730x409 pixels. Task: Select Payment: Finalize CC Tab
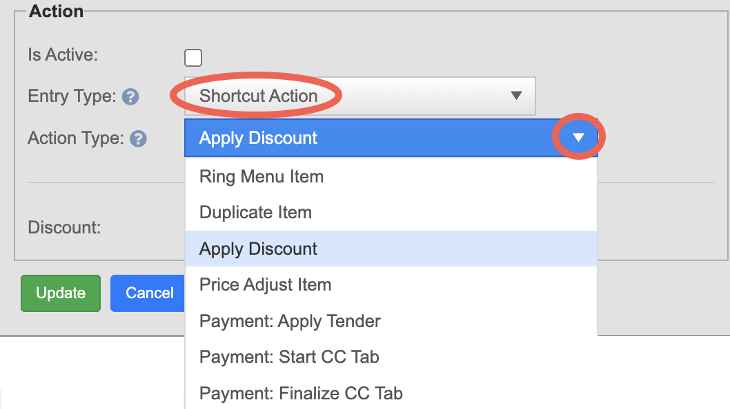(x=301, y=393)
